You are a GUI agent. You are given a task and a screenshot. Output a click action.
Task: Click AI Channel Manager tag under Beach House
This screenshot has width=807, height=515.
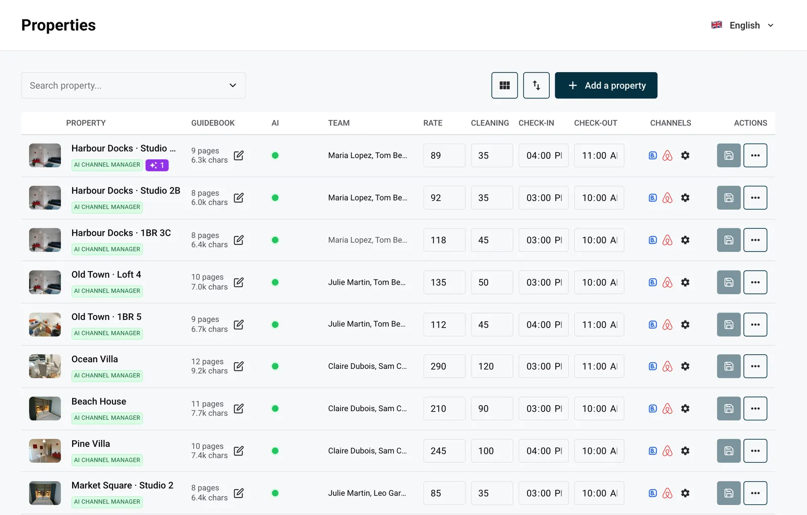click(x=107, y=418)
